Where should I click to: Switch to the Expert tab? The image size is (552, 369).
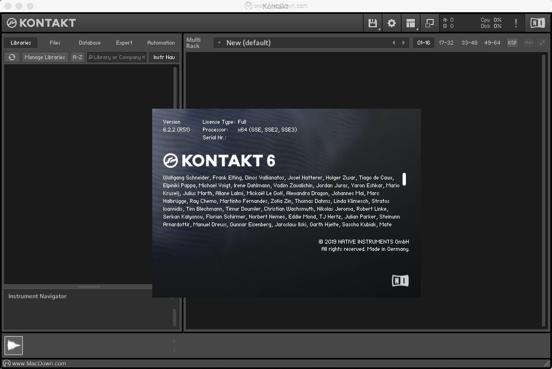(x=124, y=43)
